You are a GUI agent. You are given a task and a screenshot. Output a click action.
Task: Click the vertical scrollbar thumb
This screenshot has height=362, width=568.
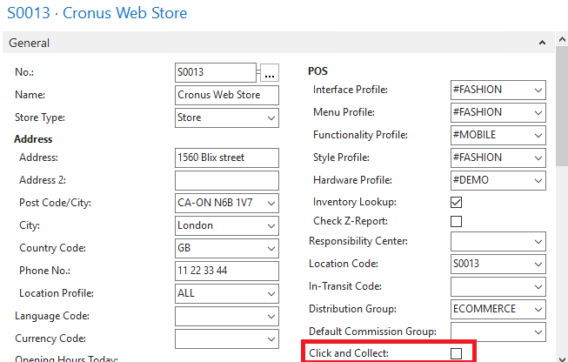pos(562,106)
